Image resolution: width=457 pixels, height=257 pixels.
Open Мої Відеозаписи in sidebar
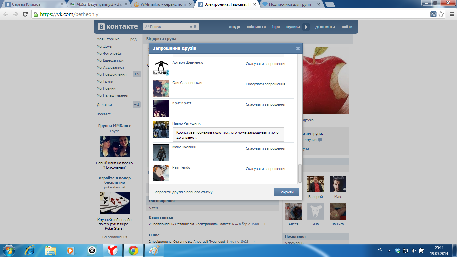(110, 60)
